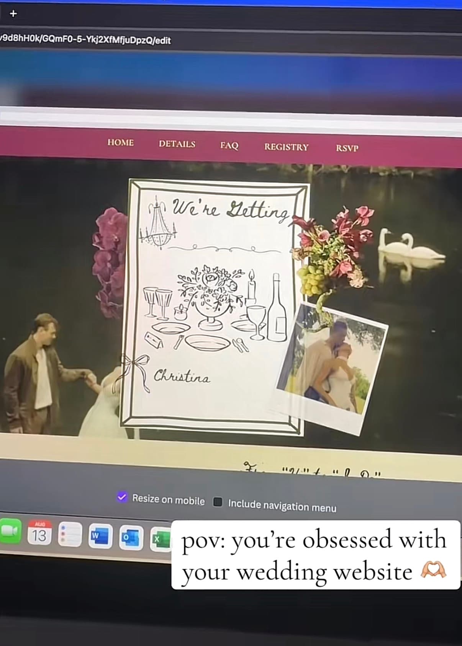Open a new browser tab with plus button

[x=13, y=14]
